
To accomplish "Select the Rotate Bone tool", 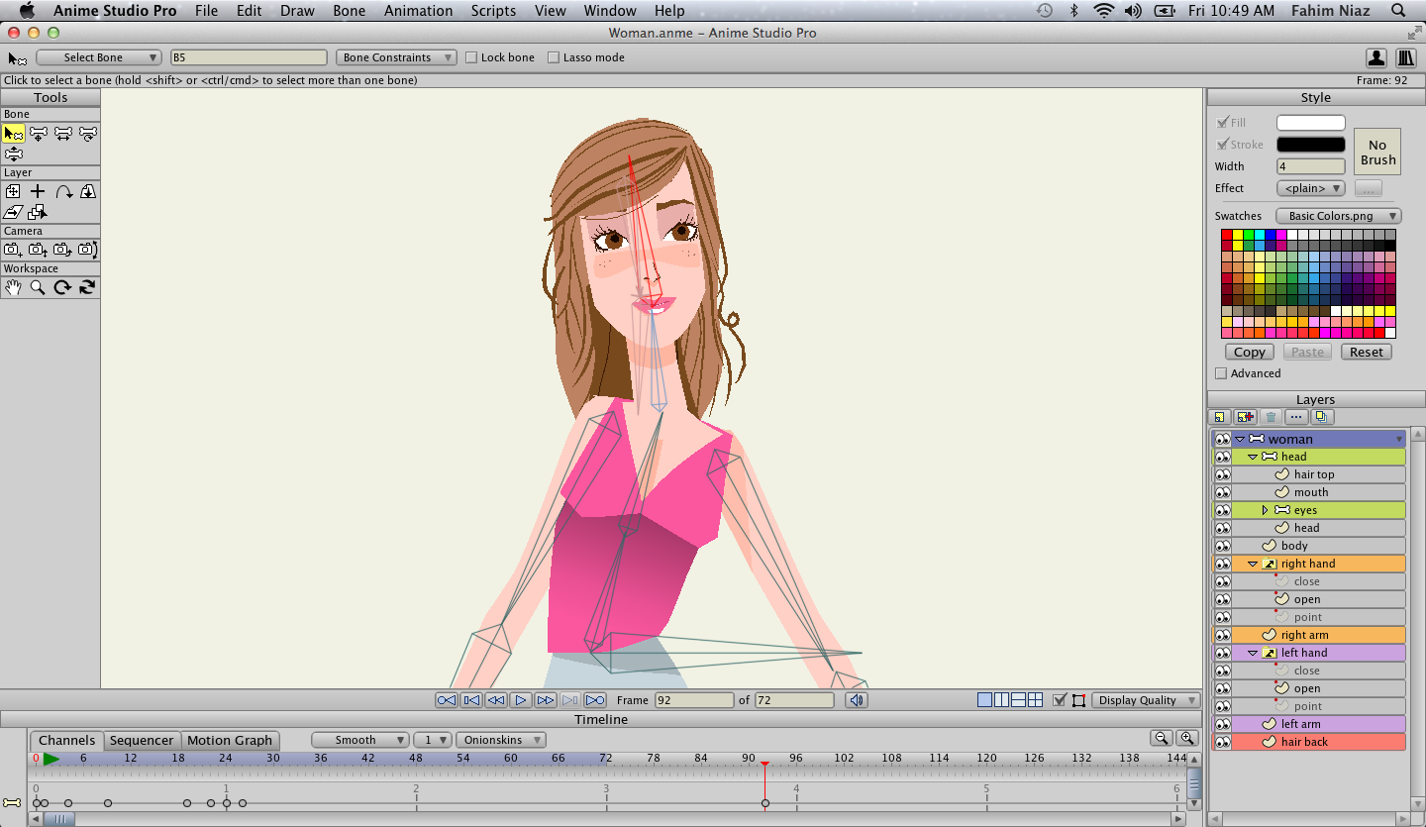I will click(87, 133).
